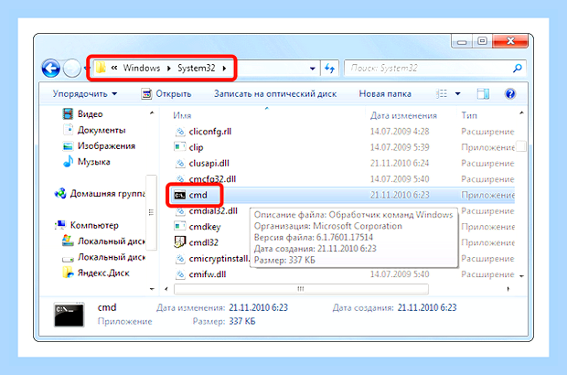Select the cliconfg.rll file icon

(x=180, y=132)
